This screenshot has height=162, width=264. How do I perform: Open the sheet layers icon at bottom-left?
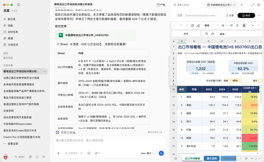click(176, 158)
